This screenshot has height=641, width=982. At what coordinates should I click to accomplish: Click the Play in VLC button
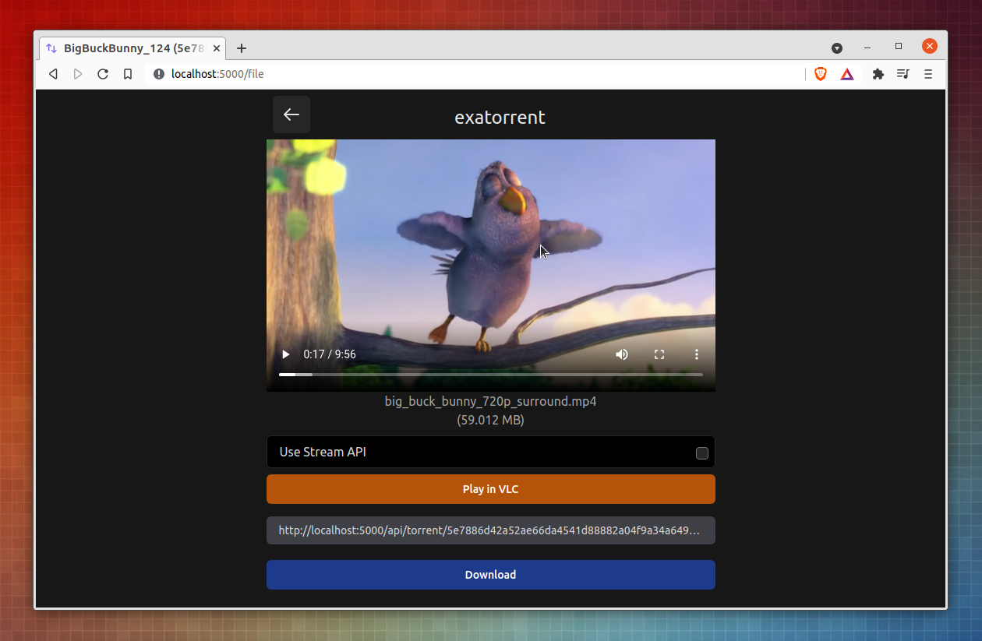[x=490, y=489]
